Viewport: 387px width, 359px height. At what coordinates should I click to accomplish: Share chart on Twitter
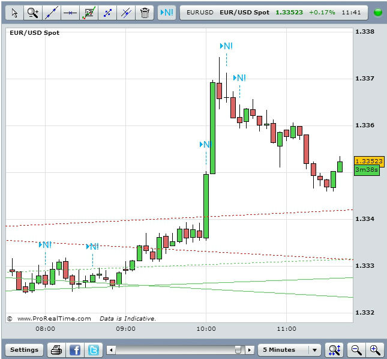(x=94, y=350)
